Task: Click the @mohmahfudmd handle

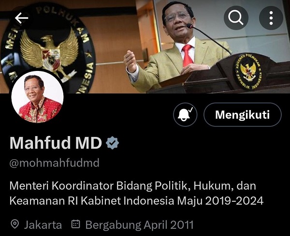Action: click(54, 163)
